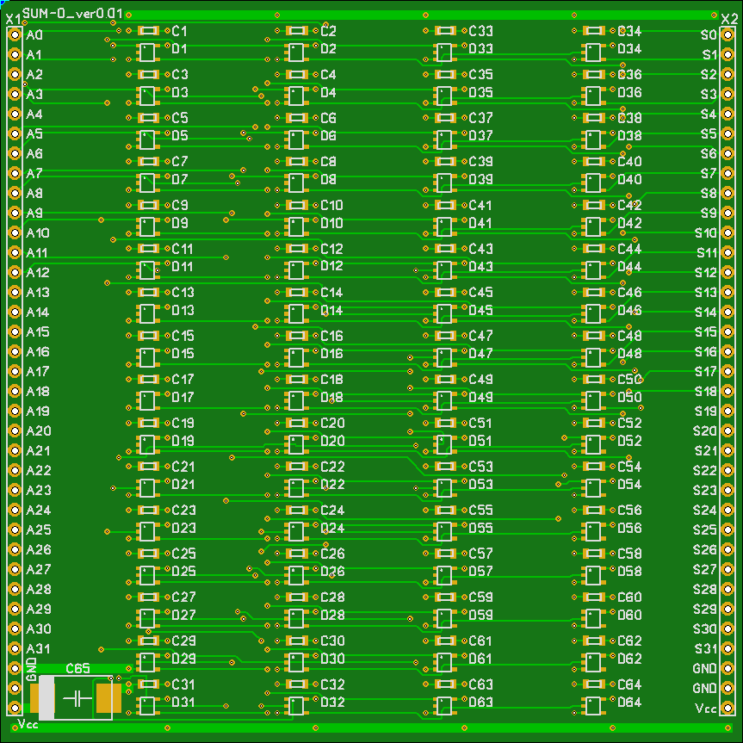Click the D20 component footprint
The width and height of the screenshot is (743, 743).
pos(296,444)
